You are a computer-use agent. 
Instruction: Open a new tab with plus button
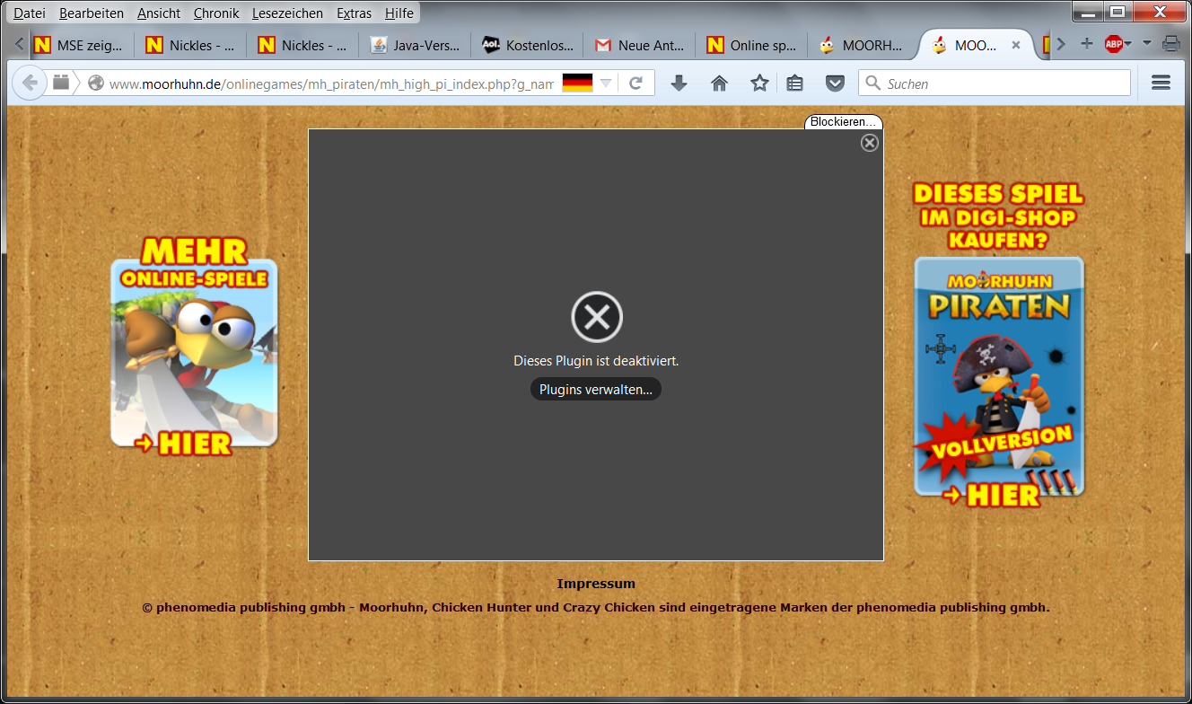pyautogui.click(x=1086, y=44)
